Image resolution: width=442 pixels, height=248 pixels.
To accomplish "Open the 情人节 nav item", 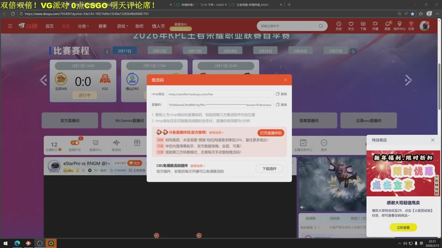I will click(x=159, y=26).
